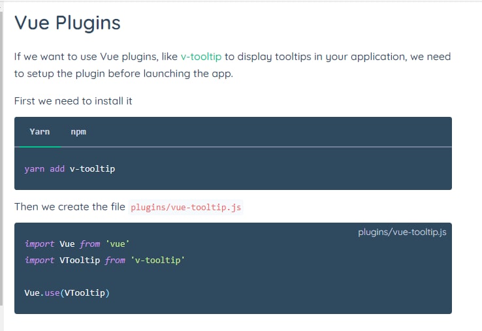The width and height of the screenshot is (482, 331).
Task: Click the vertical scrollbar at left edge
Action: click(x=1, y=159)
